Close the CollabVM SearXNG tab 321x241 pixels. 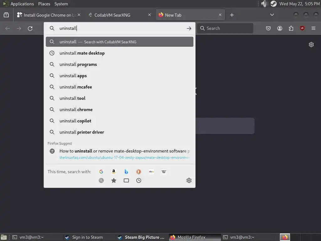coord(150,15)
